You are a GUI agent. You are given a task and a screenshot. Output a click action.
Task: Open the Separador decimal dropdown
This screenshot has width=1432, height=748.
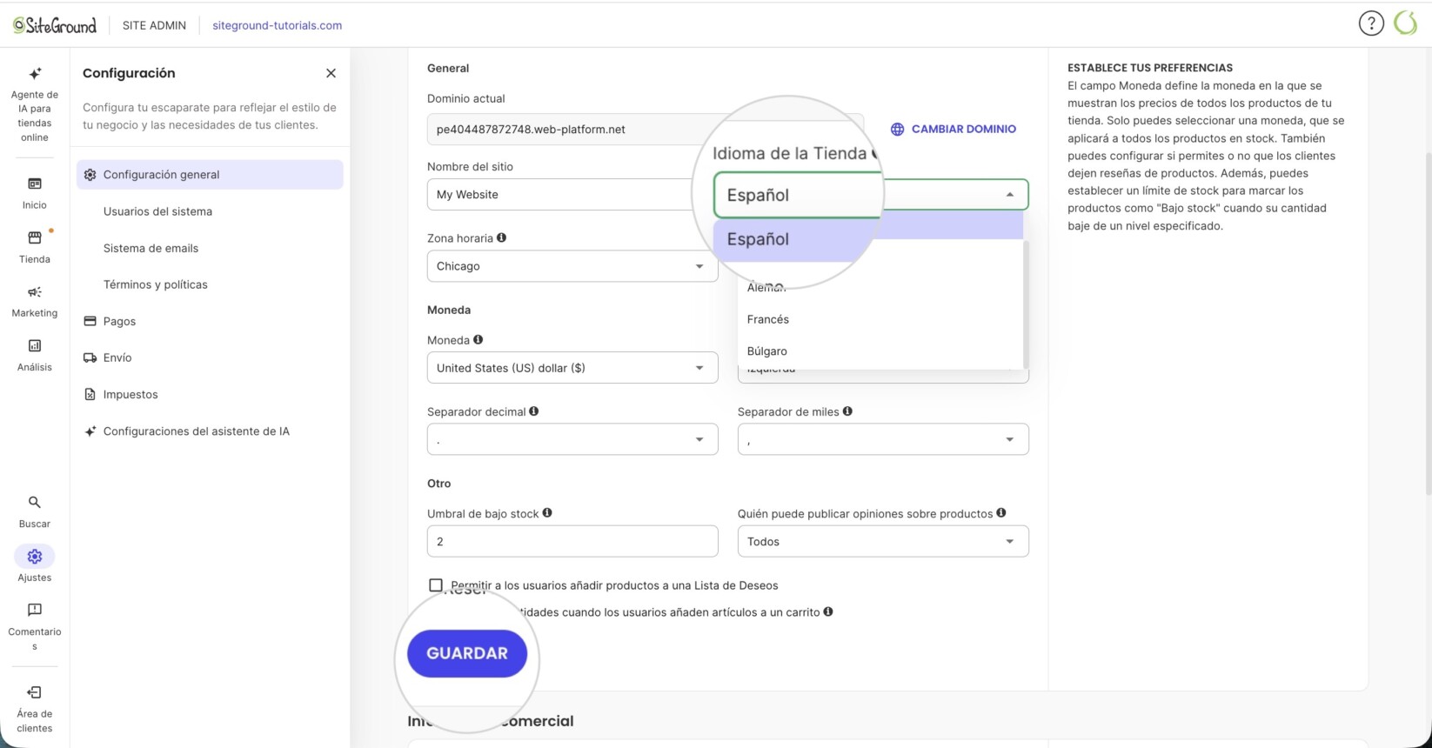572,439
